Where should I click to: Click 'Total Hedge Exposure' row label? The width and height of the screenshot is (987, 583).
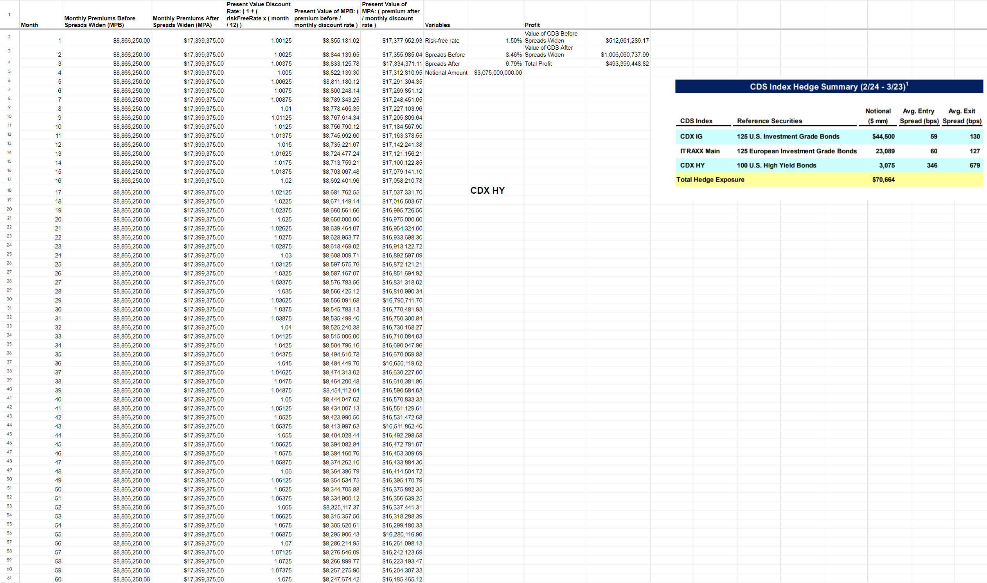(x=710, y=180)
